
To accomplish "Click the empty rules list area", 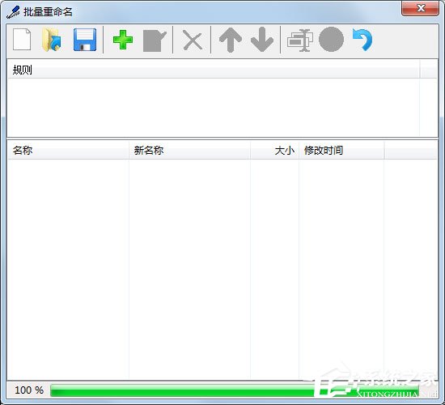I will 214,108.
